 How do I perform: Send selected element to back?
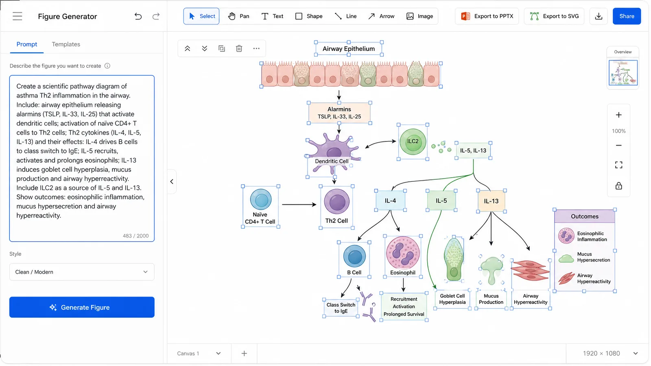point(205,48)
